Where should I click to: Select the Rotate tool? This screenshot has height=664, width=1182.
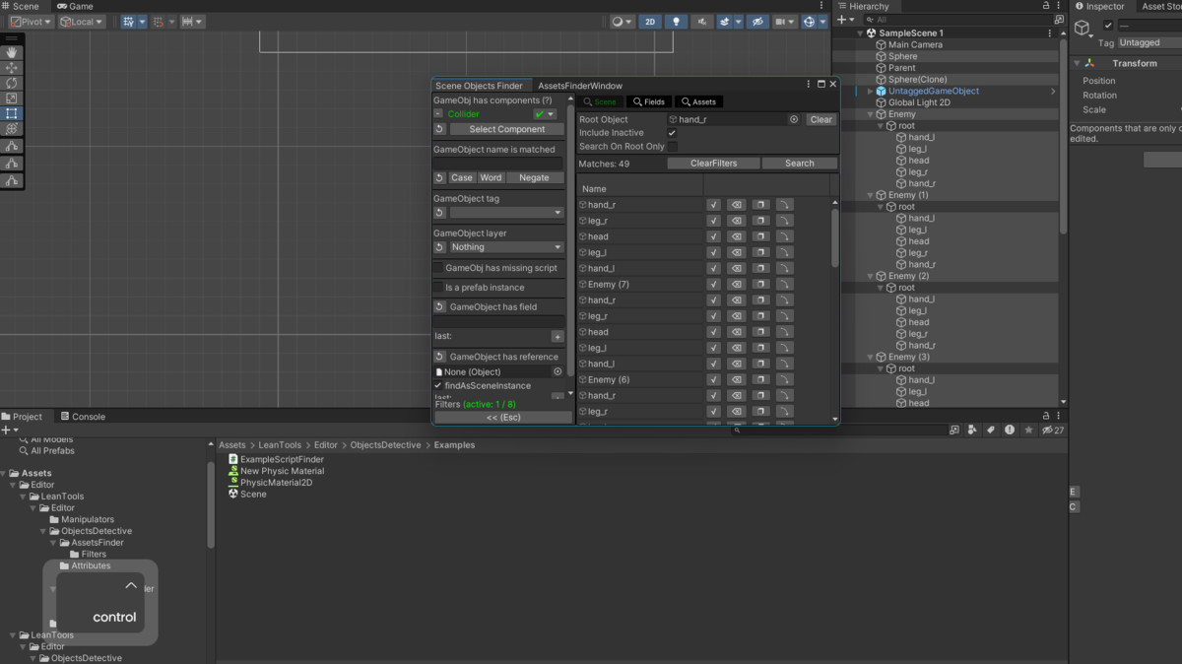12,84
